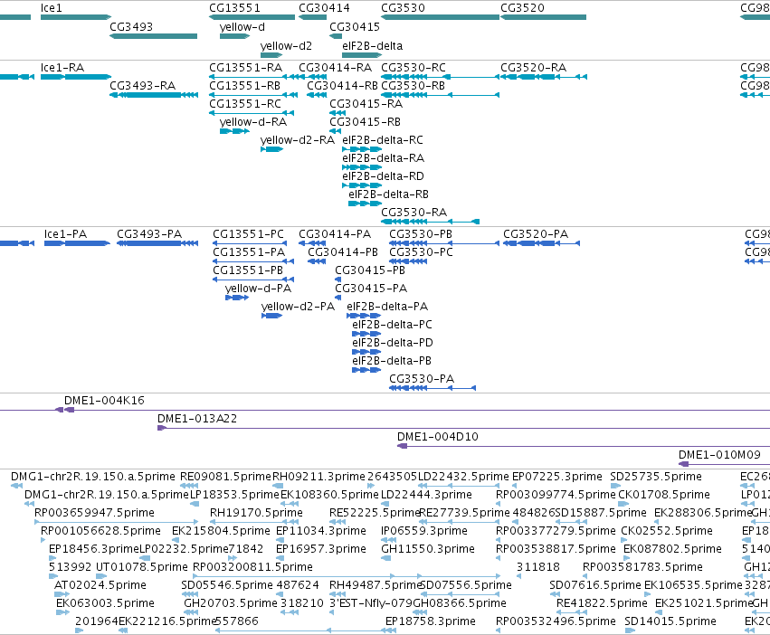Open the CG3493-PA protein label
The image size is (770, 635).
149,234
